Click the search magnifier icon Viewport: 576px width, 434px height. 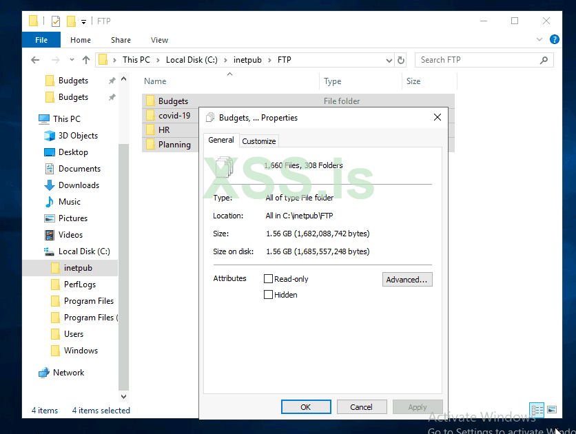[x=544, y=60]
